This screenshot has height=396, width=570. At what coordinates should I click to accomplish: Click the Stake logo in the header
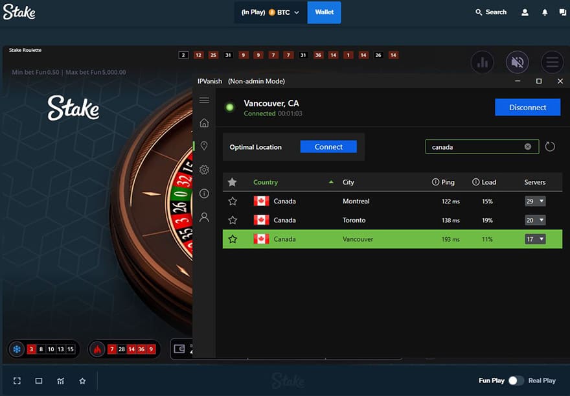coord(19,12)
